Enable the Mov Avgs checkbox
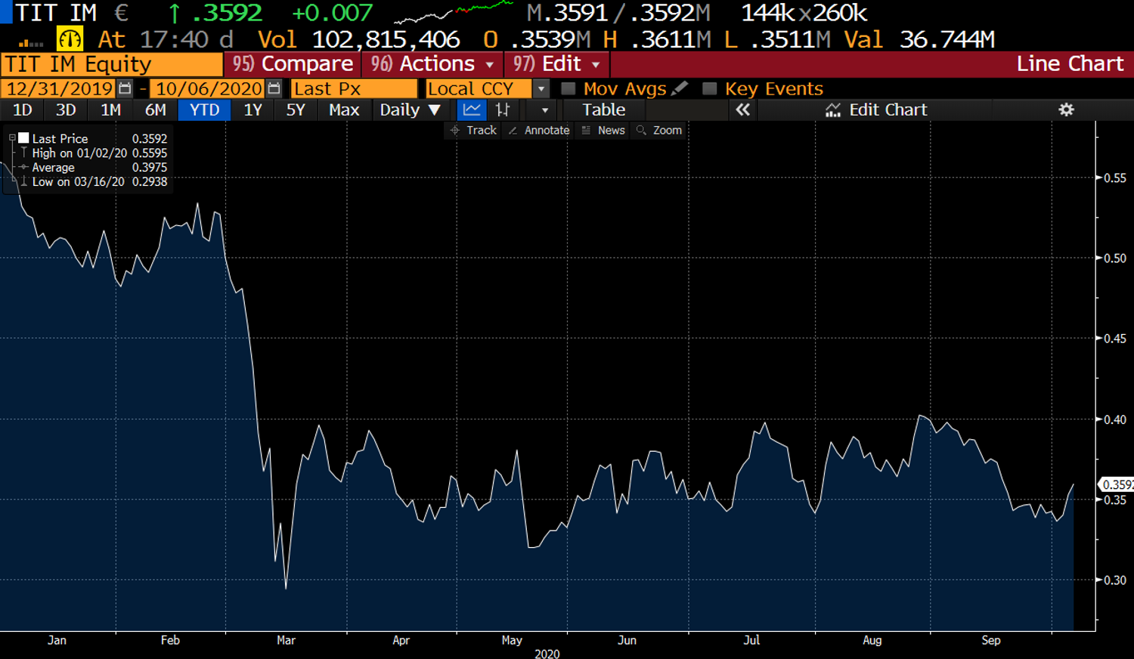1134x659 pixels. tap(569, 89)
